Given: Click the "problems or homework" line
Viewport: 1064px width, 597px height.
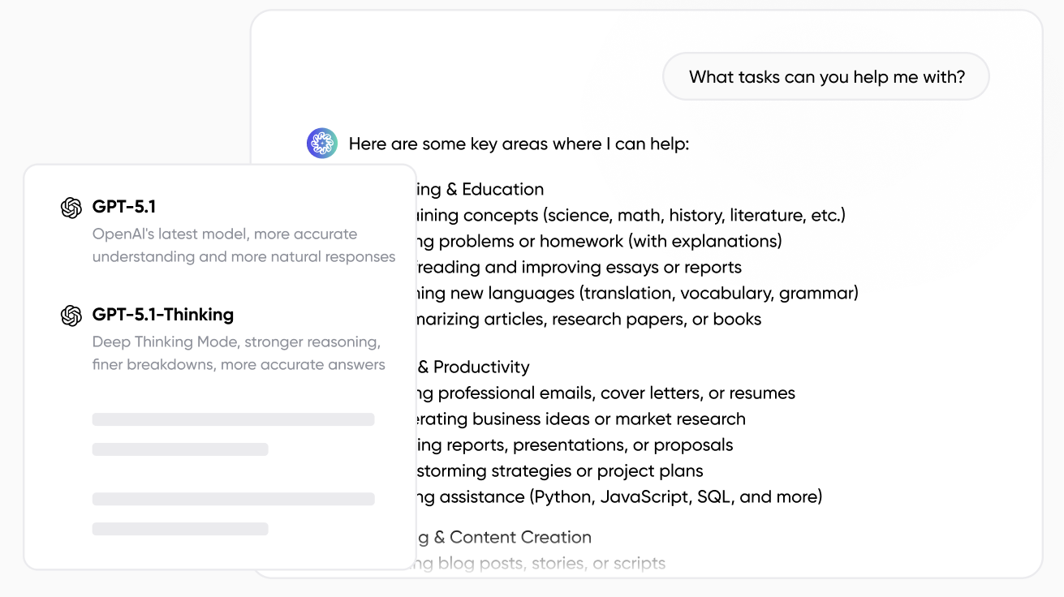Looking at the screenshot, I should [599, 242].
